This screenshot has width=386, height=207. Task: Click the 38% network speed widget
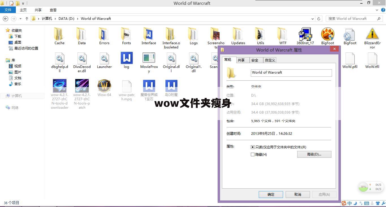pos(370,187)
